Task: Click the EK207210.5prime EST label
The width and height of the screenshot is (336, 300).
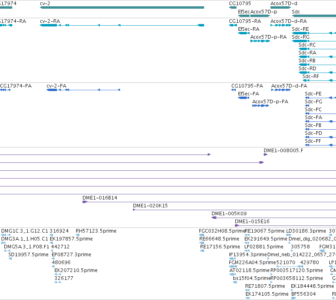Action: pyautogui.click(x=76, y=271)
